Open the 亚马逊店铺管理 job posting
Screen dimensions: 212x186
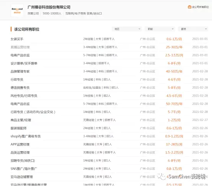coord(22,177)
